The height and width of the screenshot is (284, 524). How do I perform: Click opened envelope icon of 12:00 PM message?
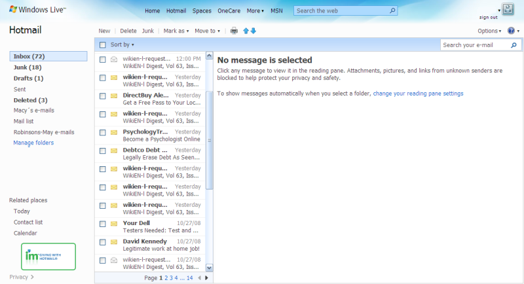(114, 60)
